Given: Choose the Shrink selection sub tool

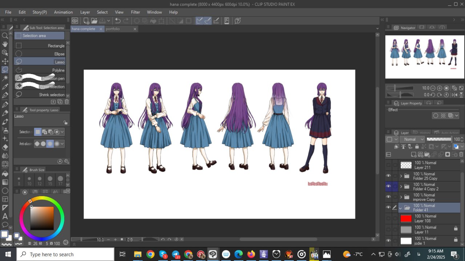Looking at the screenshot, I should 40,95.
